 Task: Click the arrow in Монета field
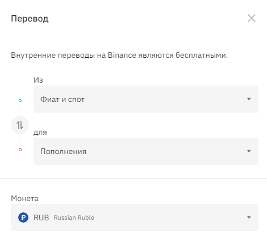point(249,217)
